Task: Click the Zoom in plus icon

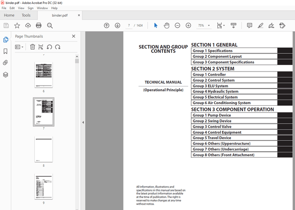Action: [188, 25]
